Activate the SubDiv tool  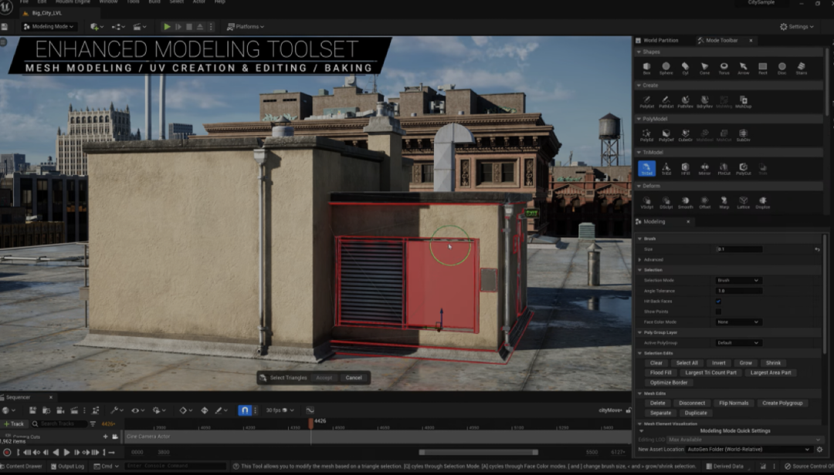(x=743, y=136)
